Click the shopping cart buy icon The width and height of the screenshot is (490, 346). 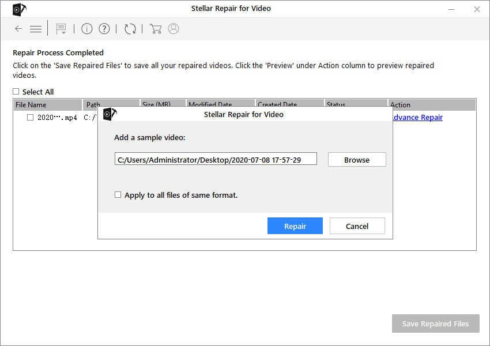155,29
